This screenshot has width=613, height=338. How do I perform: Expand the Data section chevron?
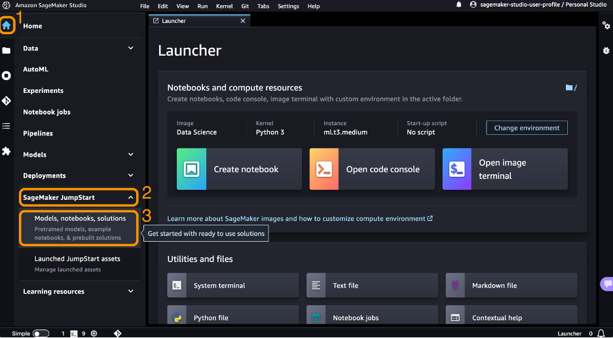pos(131,48)
